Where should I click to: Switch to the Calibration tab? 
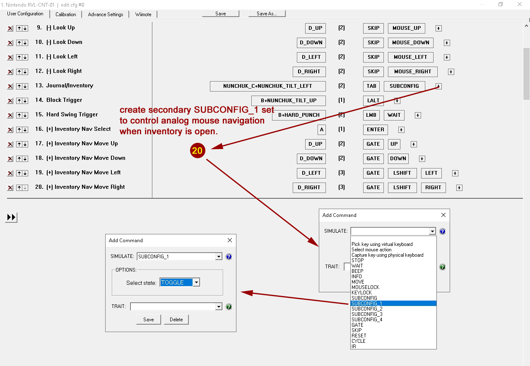coord(66,14)
